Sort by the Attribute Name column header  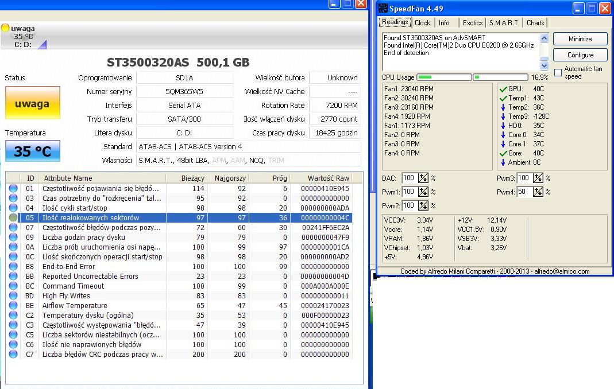pyautogui.click(x=102, y=178)
